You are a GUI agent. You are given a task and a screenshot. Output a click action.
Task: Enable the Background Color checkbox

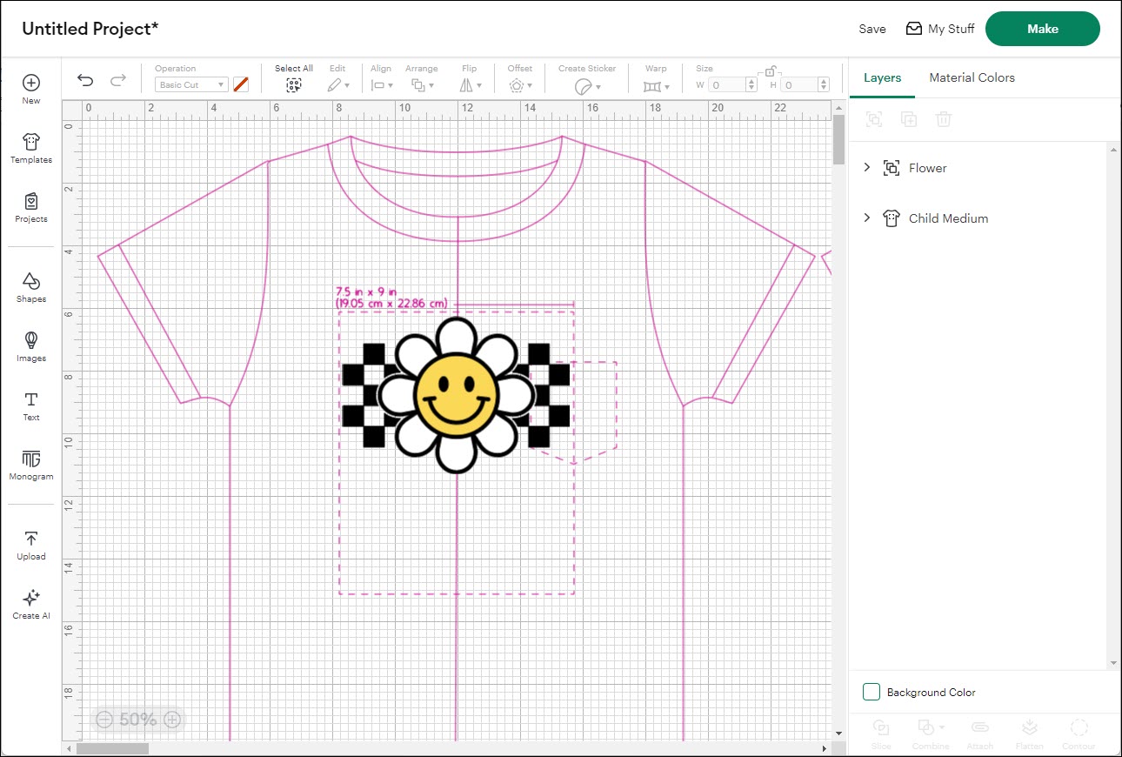pos(871,691)
